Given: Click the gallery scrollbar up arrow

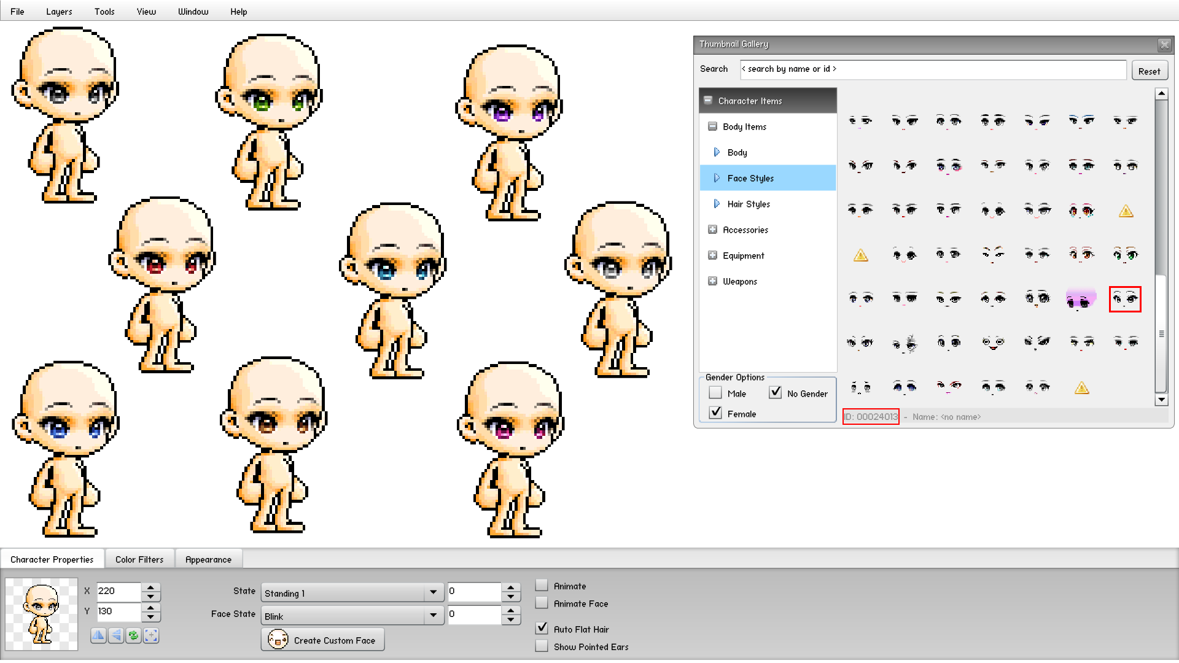Looking at the screenshot, I should coord(1161,93).
